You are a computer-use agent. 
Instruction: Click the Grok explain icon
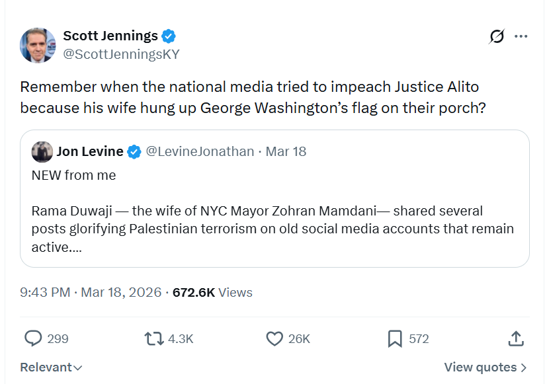[x=497, y=36]
